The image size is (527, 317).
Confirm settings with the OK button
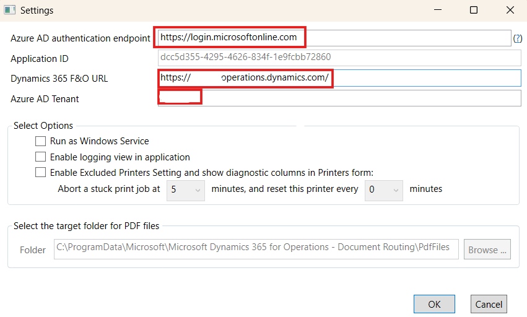pos(434,304)
